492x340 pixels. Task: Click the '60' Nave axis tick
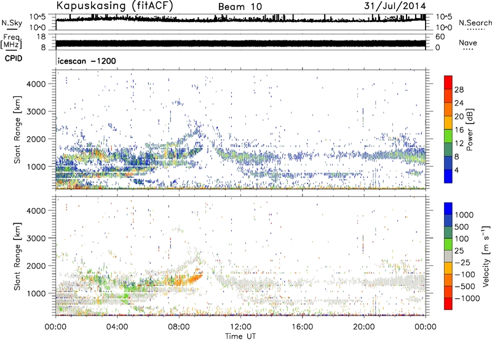[440, 37]
